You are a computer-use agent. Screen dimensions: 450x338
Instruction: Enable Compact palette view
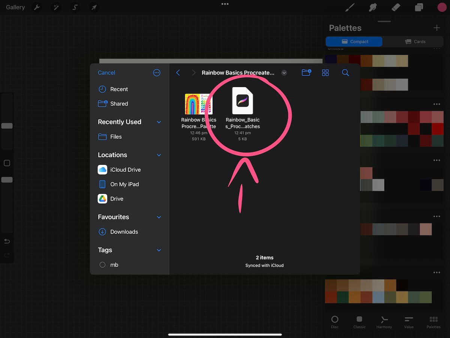[354, 41]
